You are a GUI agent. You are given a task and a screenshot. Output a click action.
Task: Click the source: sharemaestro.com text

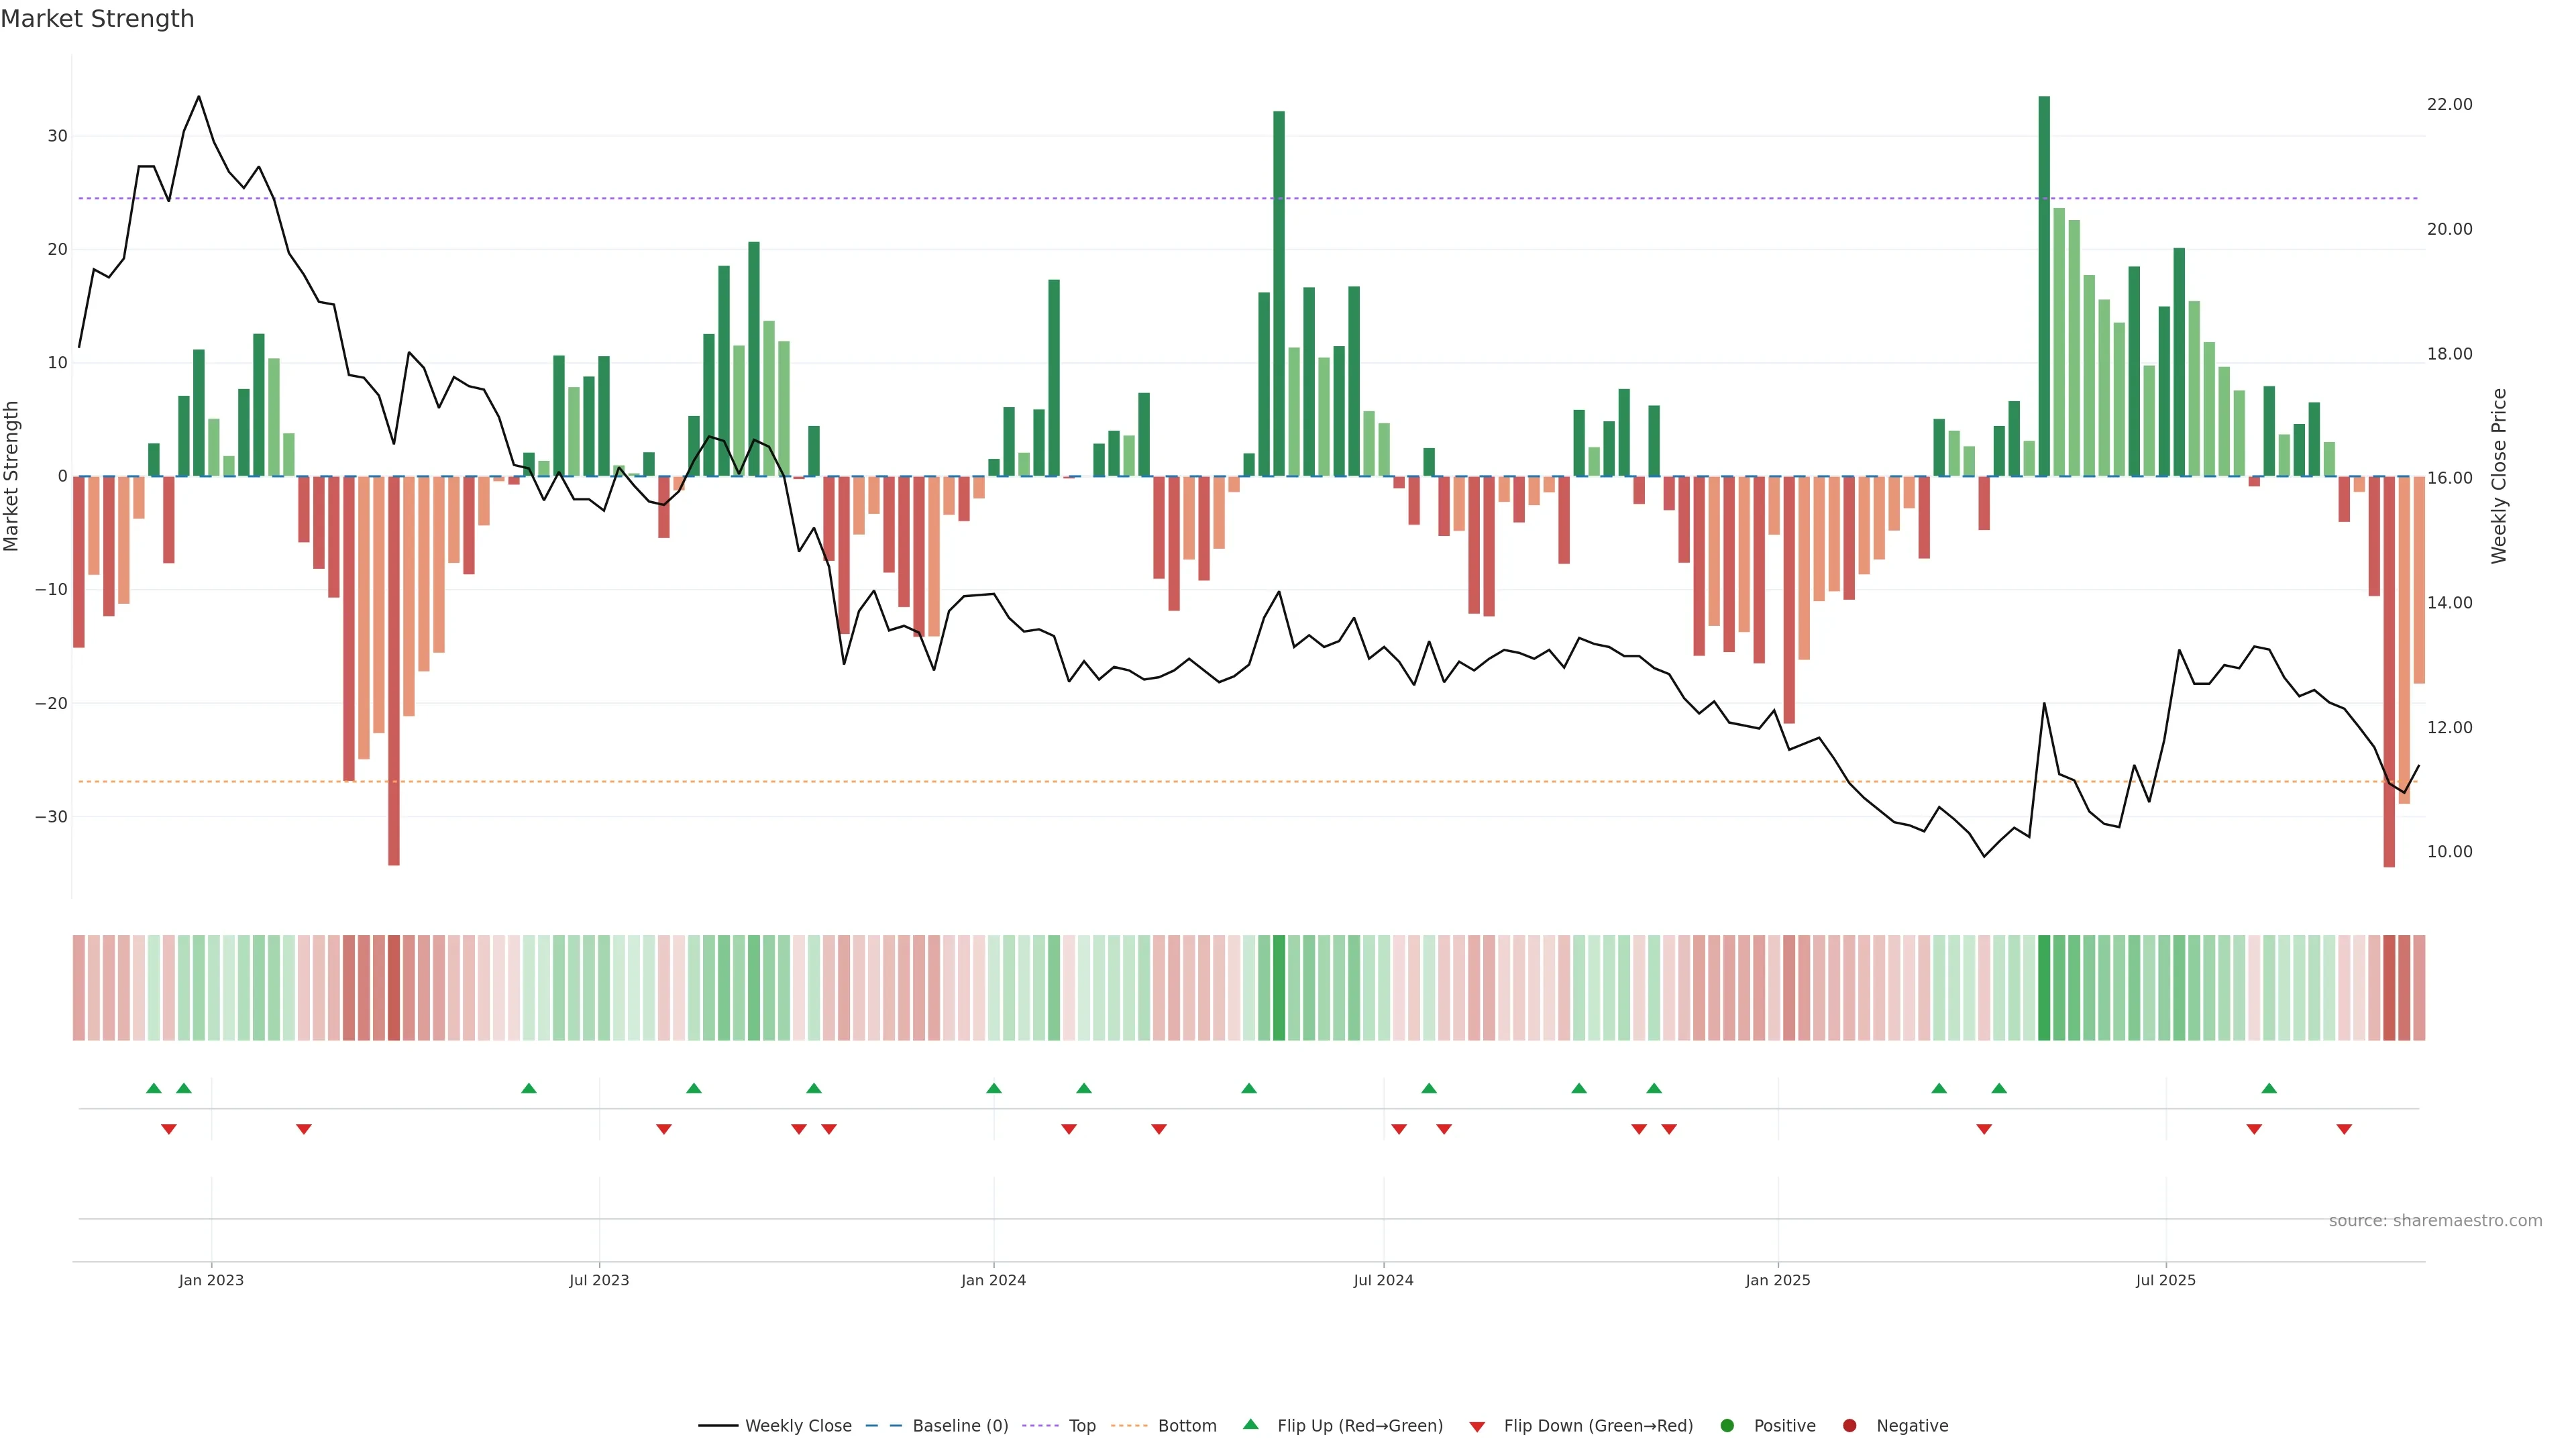[2435, 1220]
